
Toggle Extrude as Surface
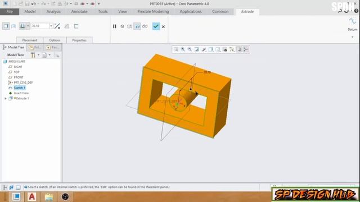tap(13, 26)
